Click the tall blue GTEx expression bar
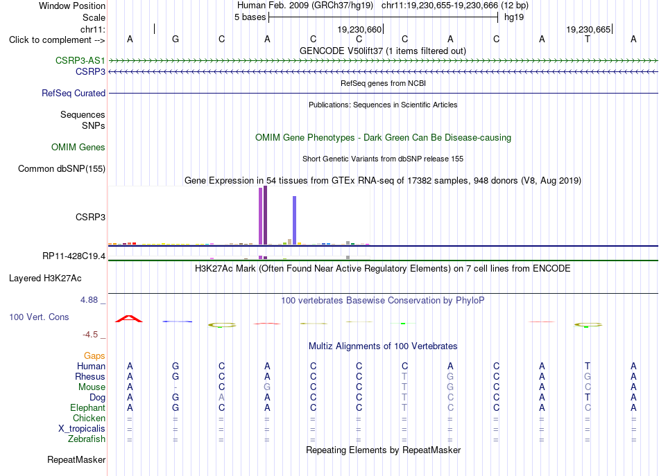The image size is (659, 476). point(295,220)
